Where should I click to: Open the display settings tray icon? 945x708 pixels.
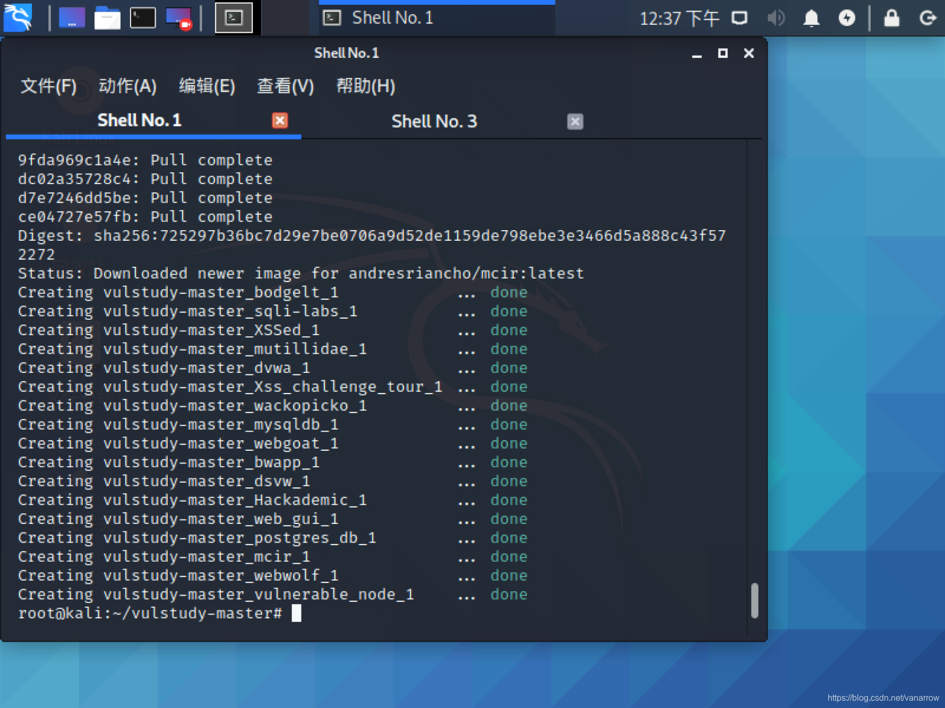[740, 18]
